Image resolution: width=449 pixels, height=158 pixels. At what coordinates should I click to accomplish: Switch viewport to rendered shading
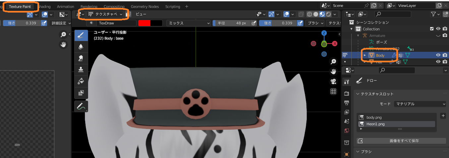coord(328,14)
